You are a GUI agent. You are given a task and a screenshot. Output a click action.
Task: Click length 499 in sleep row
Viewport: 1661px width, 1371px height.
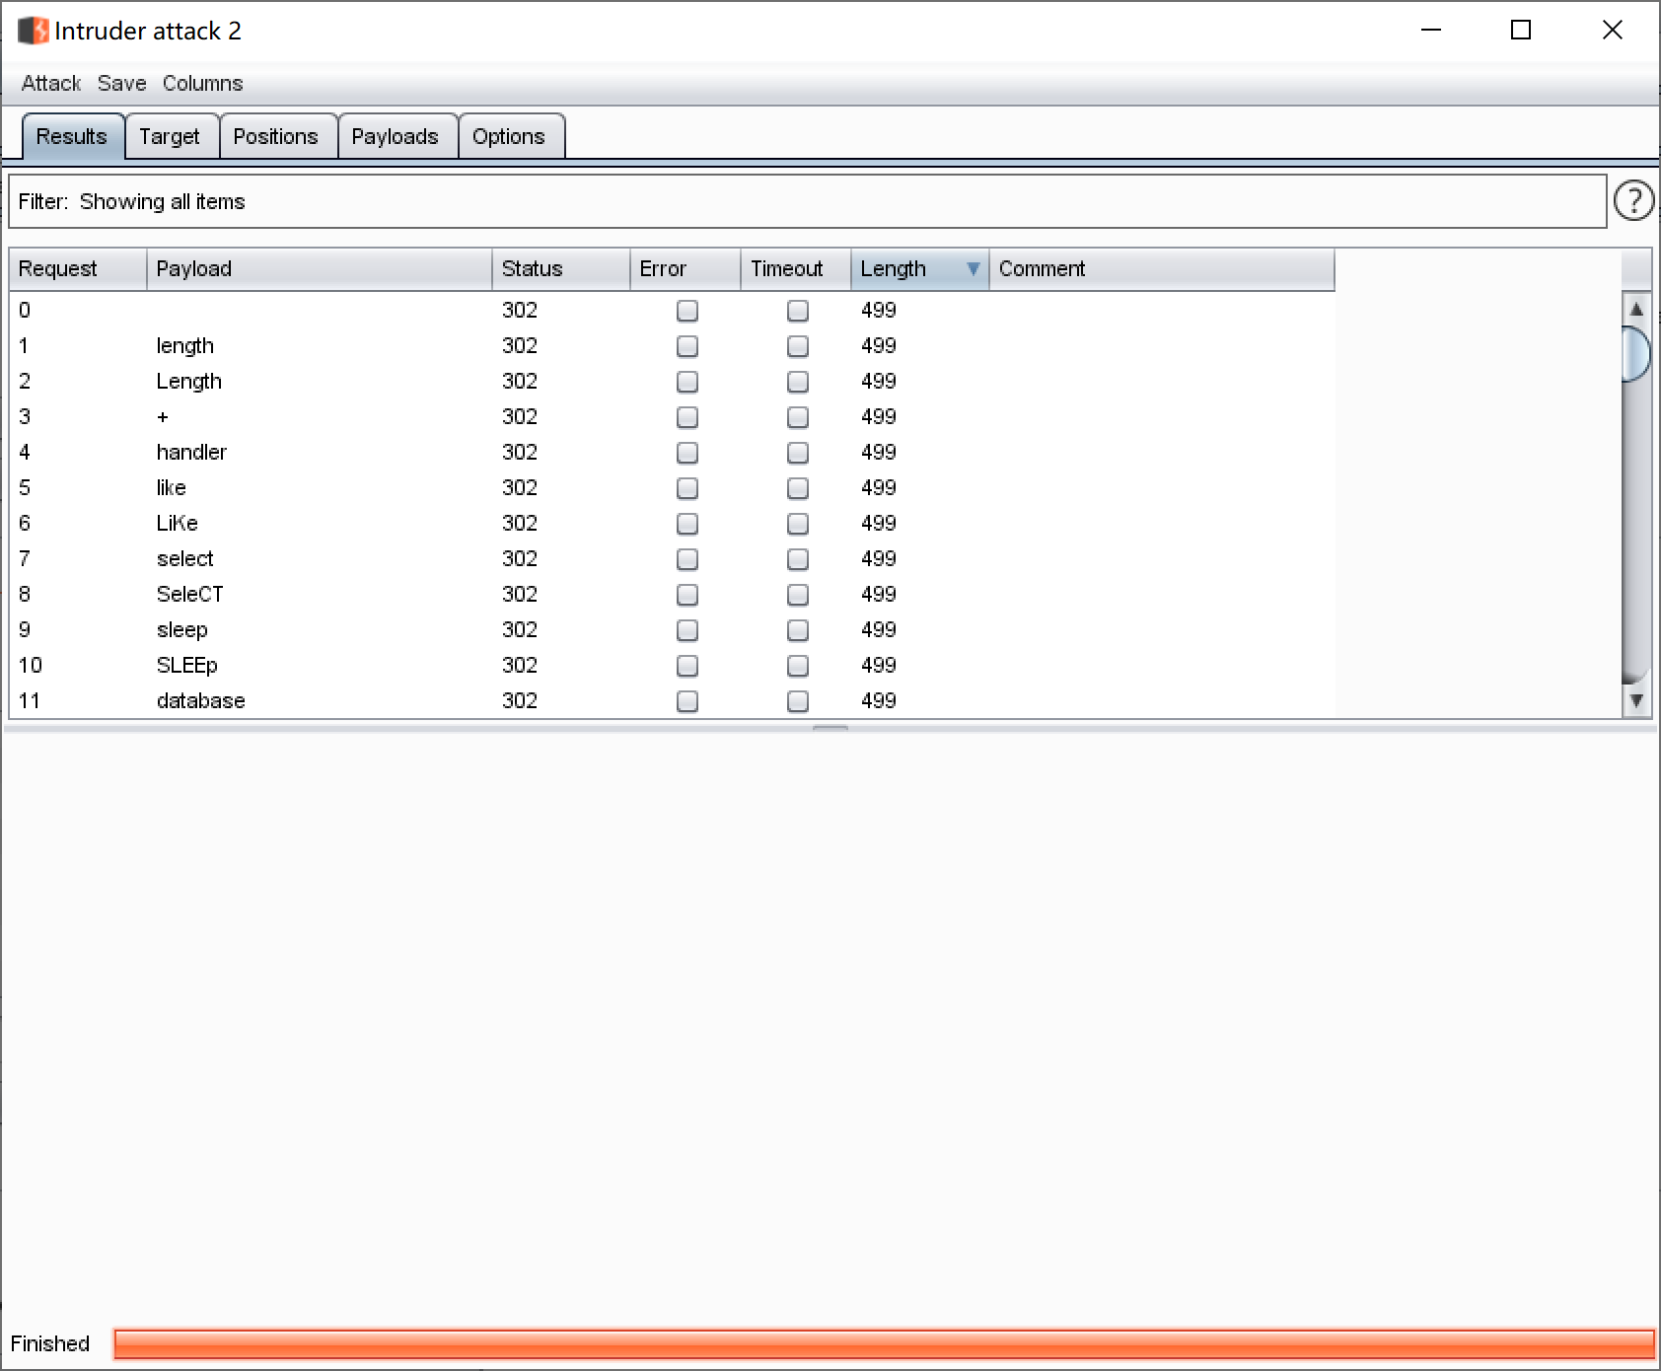coord(879,630)
